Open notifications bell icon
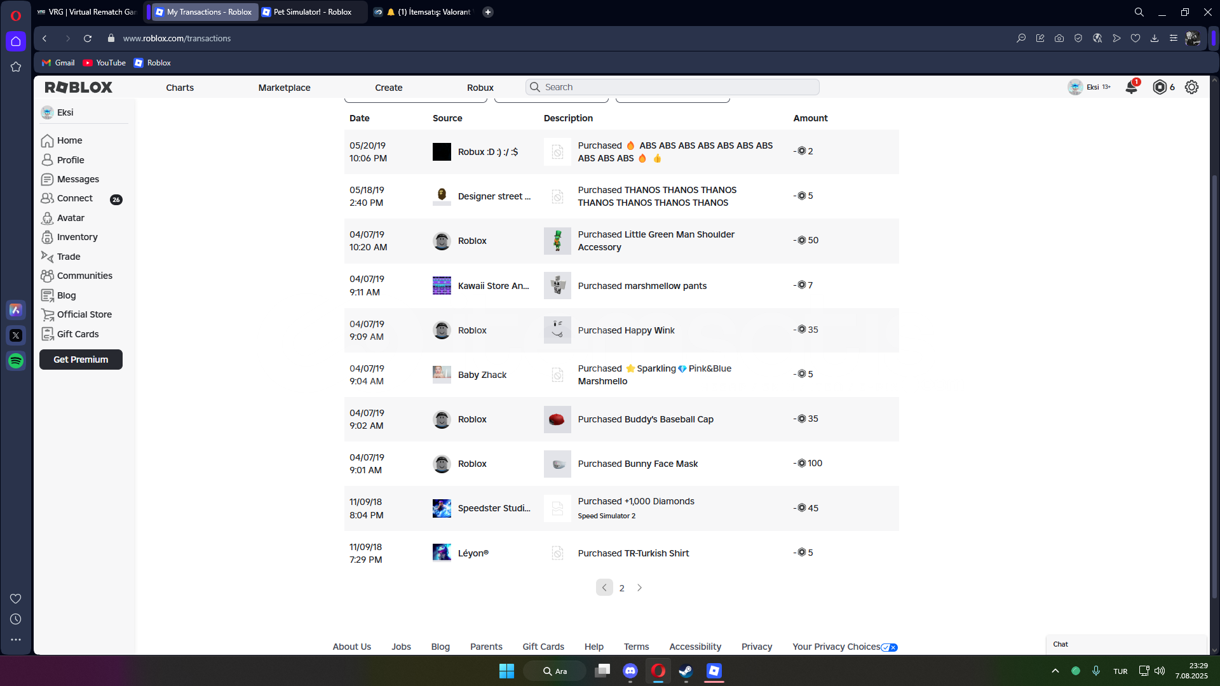The height and width of the screenshot is (686, 1220). (1132, 87)
